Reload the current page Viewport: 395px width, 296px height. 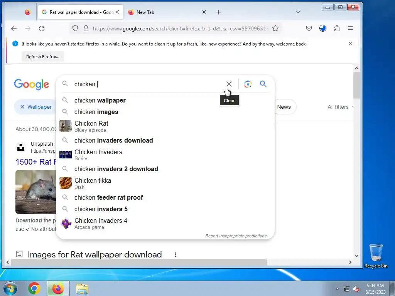[42, 29]
